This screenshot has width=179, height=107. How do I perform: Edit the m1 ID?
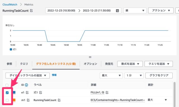click(x=28, y=100)
